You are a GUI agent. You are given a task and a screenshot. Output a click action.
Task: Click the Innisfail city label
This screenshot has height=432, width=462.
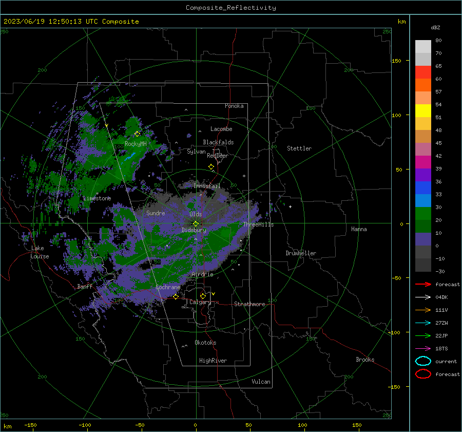tap(207, 186)
